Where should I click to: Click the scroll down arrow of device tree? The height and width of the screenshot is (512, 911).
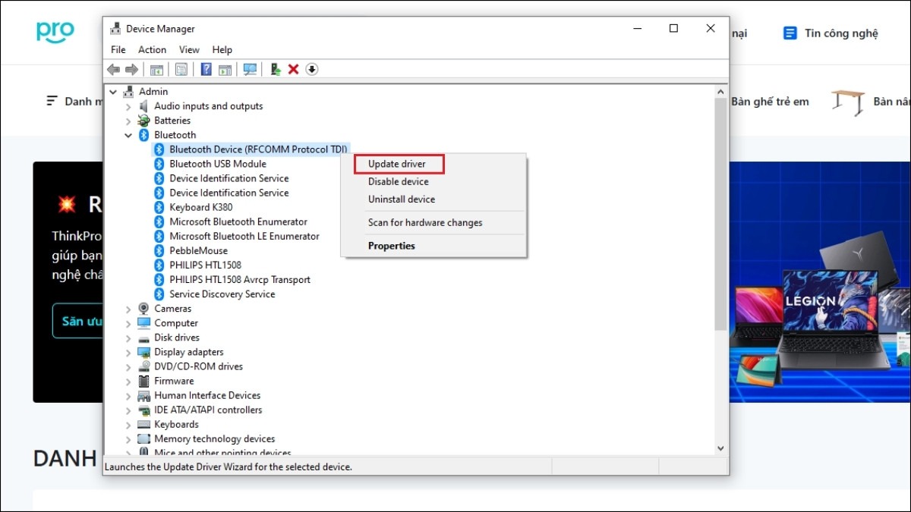[720, 448]
